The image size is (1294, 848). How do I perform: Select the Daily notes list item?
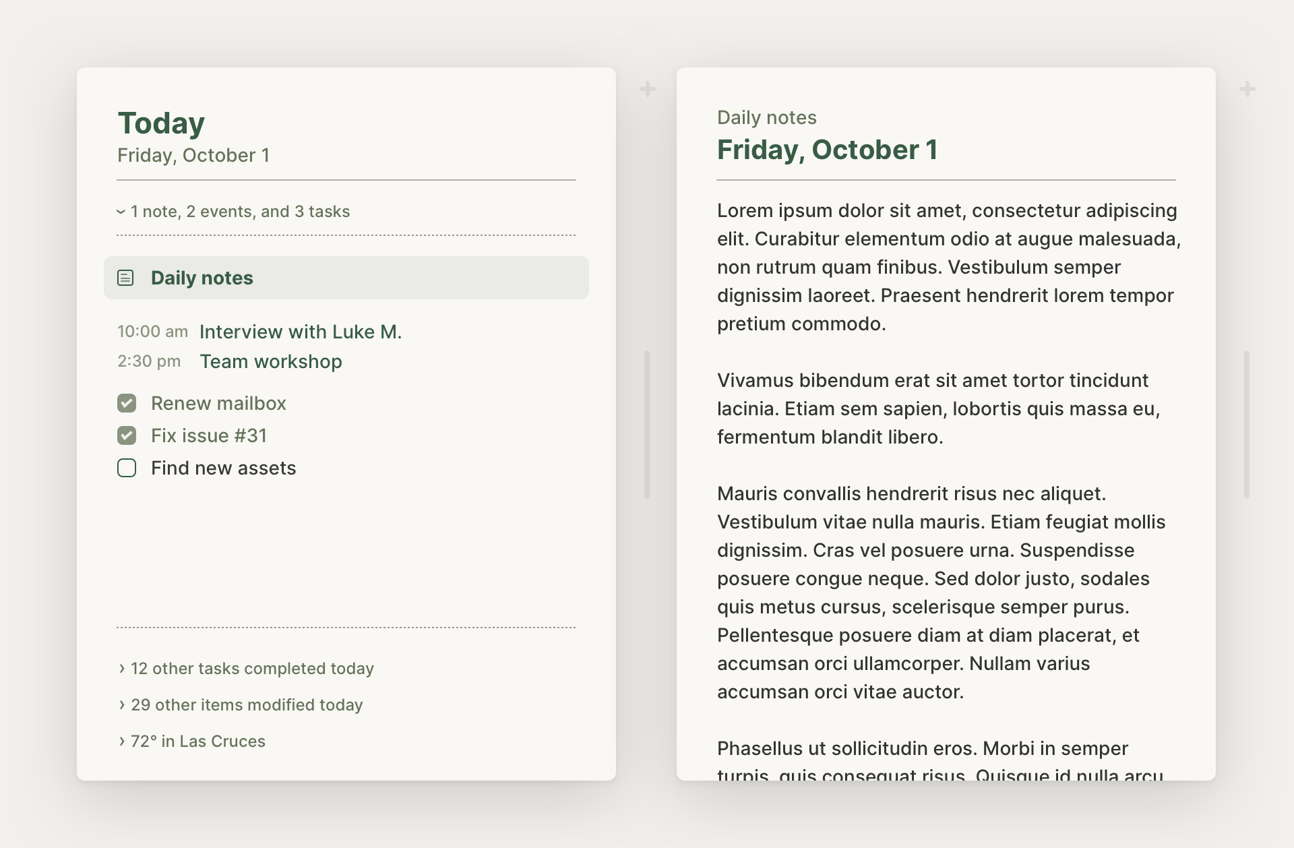[x=346, y=278]
